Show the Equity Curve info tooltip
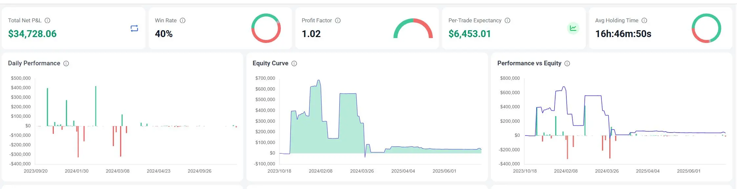 coord(294,63)
